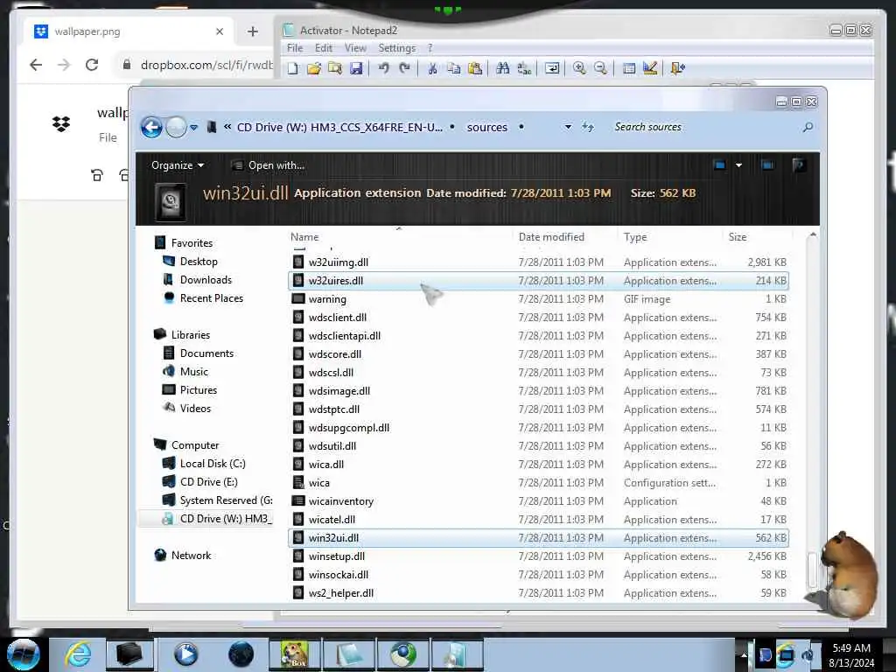Open address bar previous locations dropdown

[x=568, y=127]
